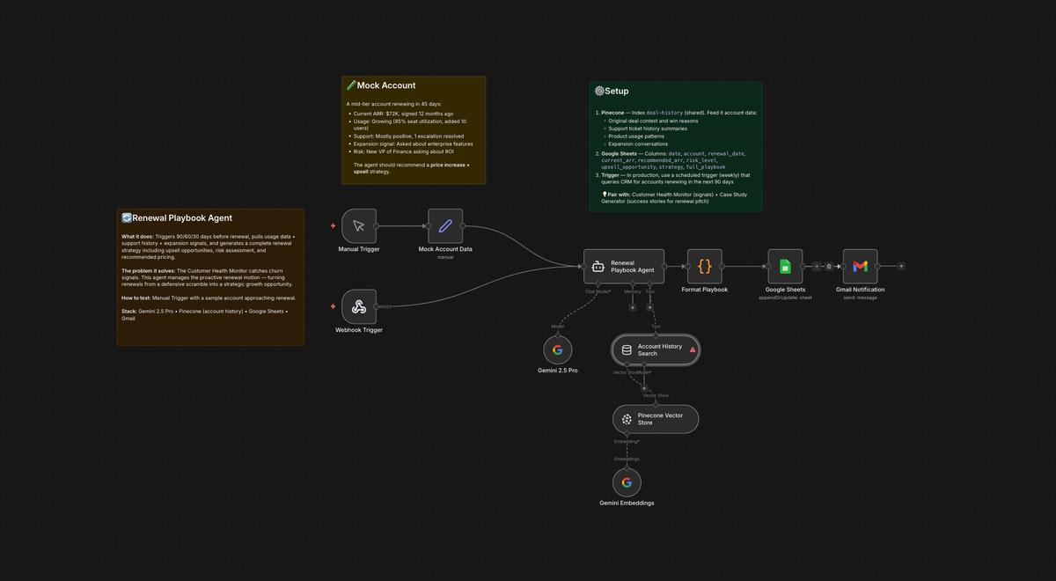
Task: Click the 'Webhook Trigger' label
Action: pyautogui.click(x=359, y=330)
